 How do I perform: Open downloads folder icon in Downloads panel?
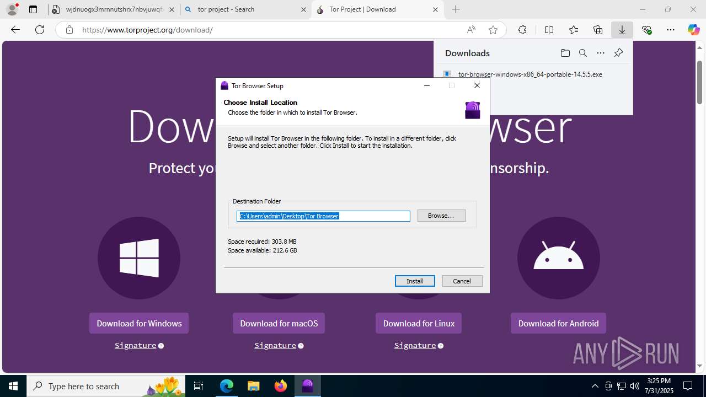click(x=565, y=53)
